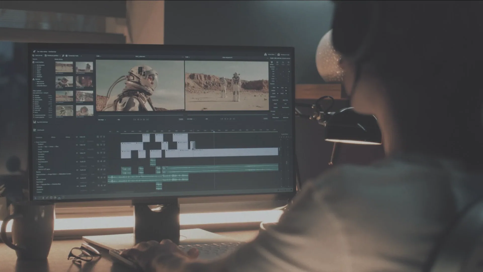The width and height of the screenshot is (483, 272).
Task: Step forward one frame in left source monitor
Action: tap(144, 119)
